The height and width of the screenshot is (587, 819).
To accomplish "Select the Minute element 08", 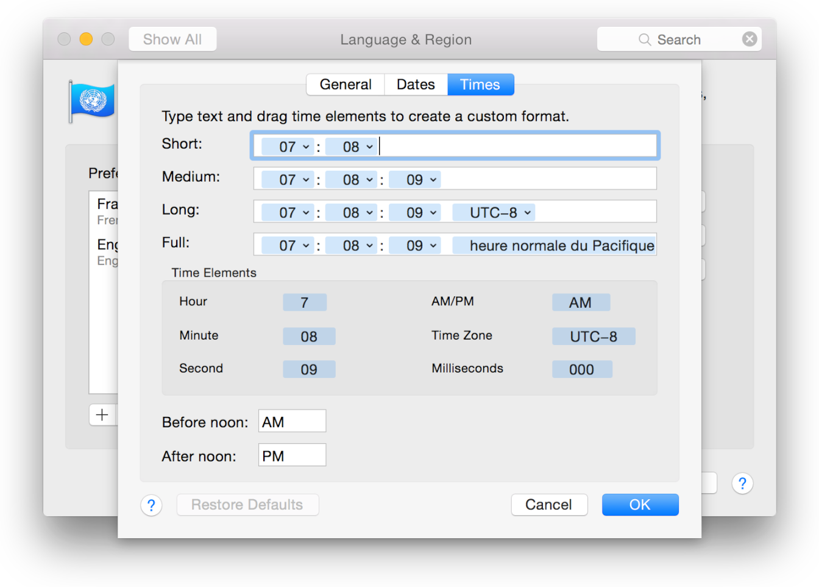I will (x=309, y=336).
